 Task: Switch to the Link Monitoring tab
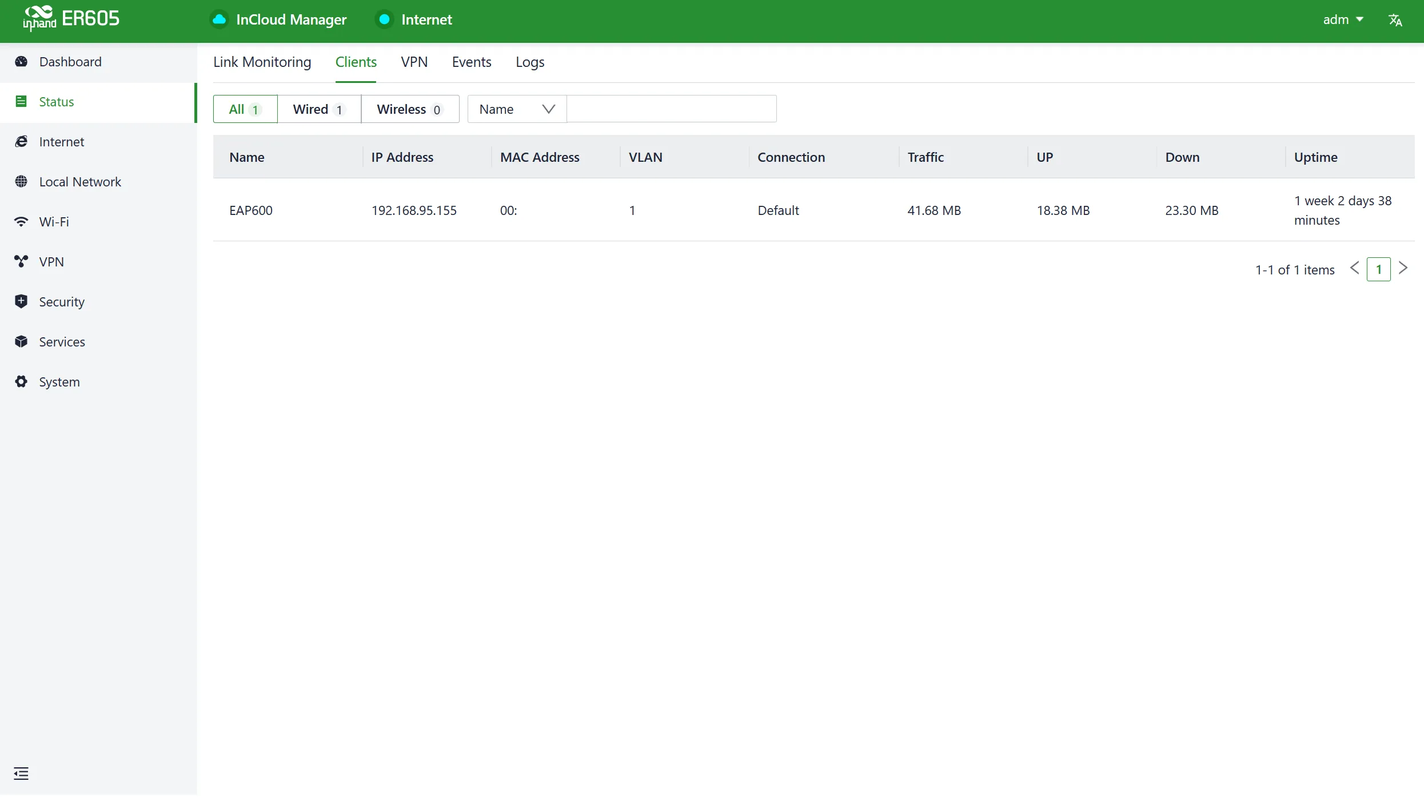262,62
